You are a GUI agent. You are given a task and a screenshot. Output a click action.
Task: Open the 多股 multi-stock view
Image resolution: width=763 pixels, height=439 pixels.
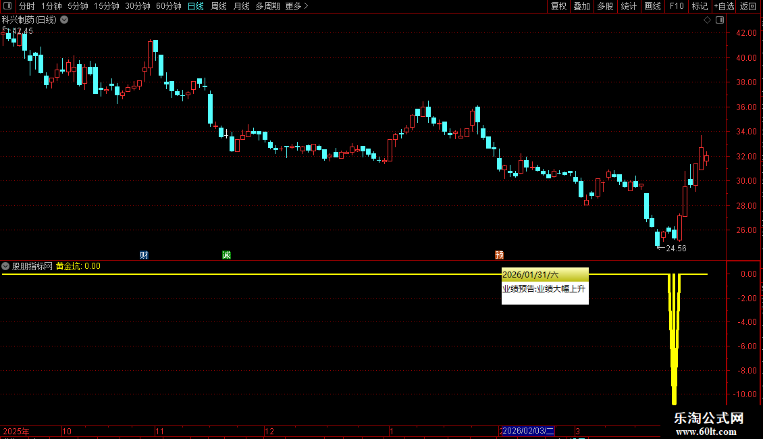click(x=605, y=6)
